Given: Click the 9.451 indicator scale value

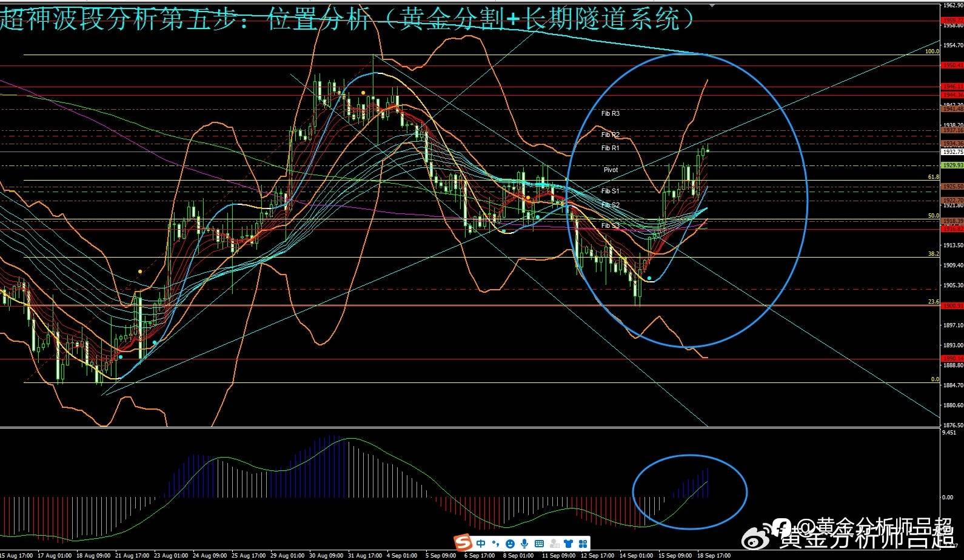Looking at the screenshot, I should point(949,433).
